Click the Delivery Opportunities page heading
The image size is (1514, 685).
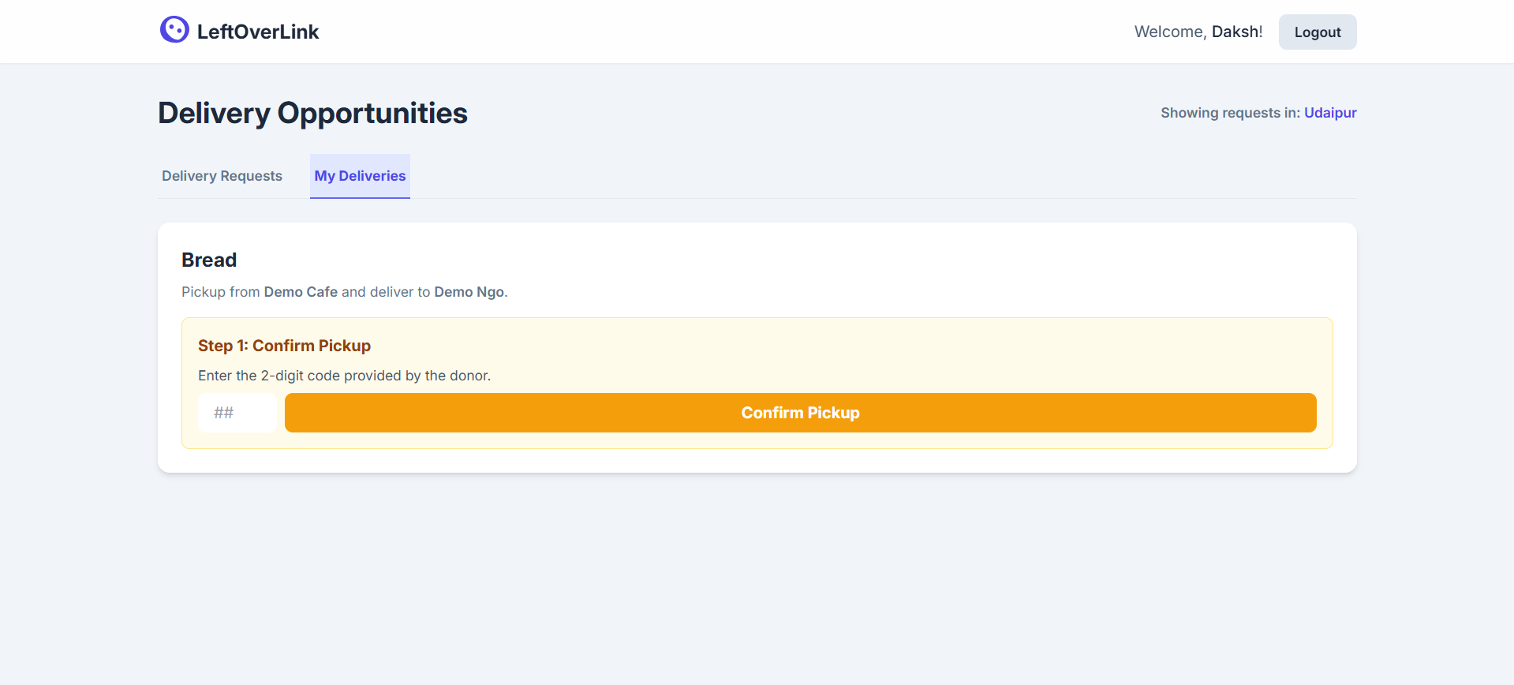coord(312,114)
